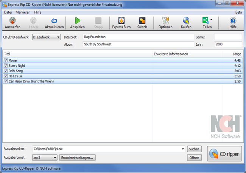Minimize the Express Rip window

[220, 3]
